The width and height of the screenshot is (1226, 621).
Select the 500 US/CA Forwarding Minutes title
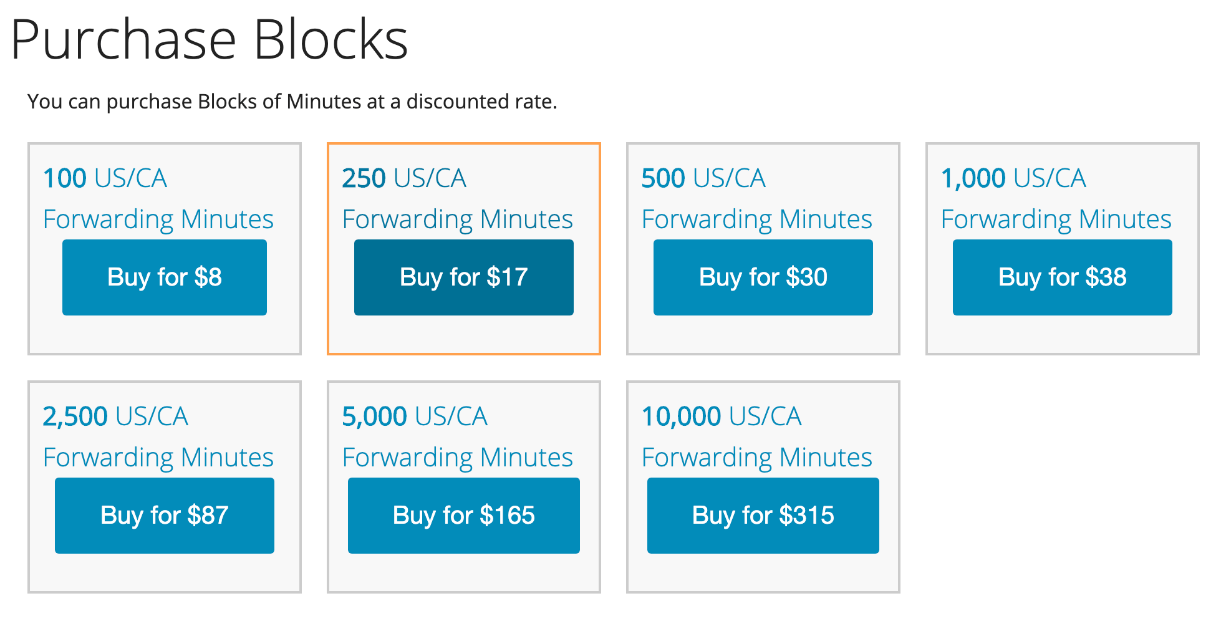[756, 198]
